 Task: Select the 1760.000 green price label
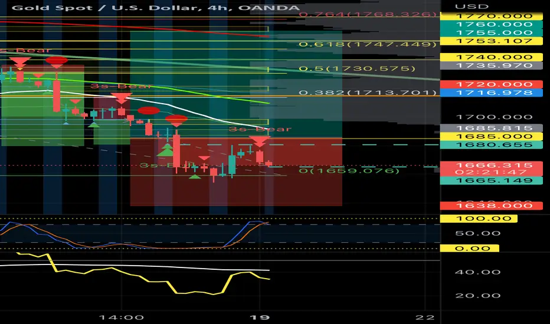click(x=492, y=24)
